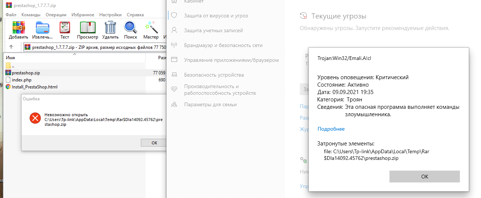Follow the Подробнее link in threat details
Viewport: 481px width, 198px height.
[x=331, y=129]
